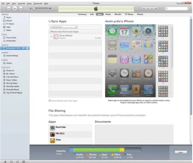Select the Safari icon on the iPhone screen
This screenshot has height=163, width=193.
(148, 90)
